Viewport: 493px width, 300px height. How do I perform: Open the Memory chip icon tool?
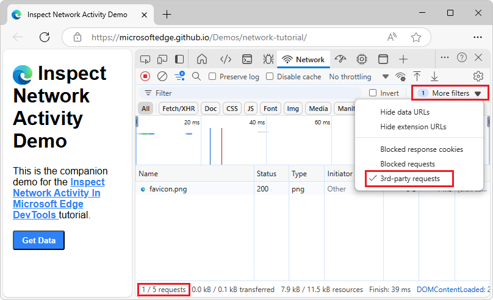tap(362, 59)
